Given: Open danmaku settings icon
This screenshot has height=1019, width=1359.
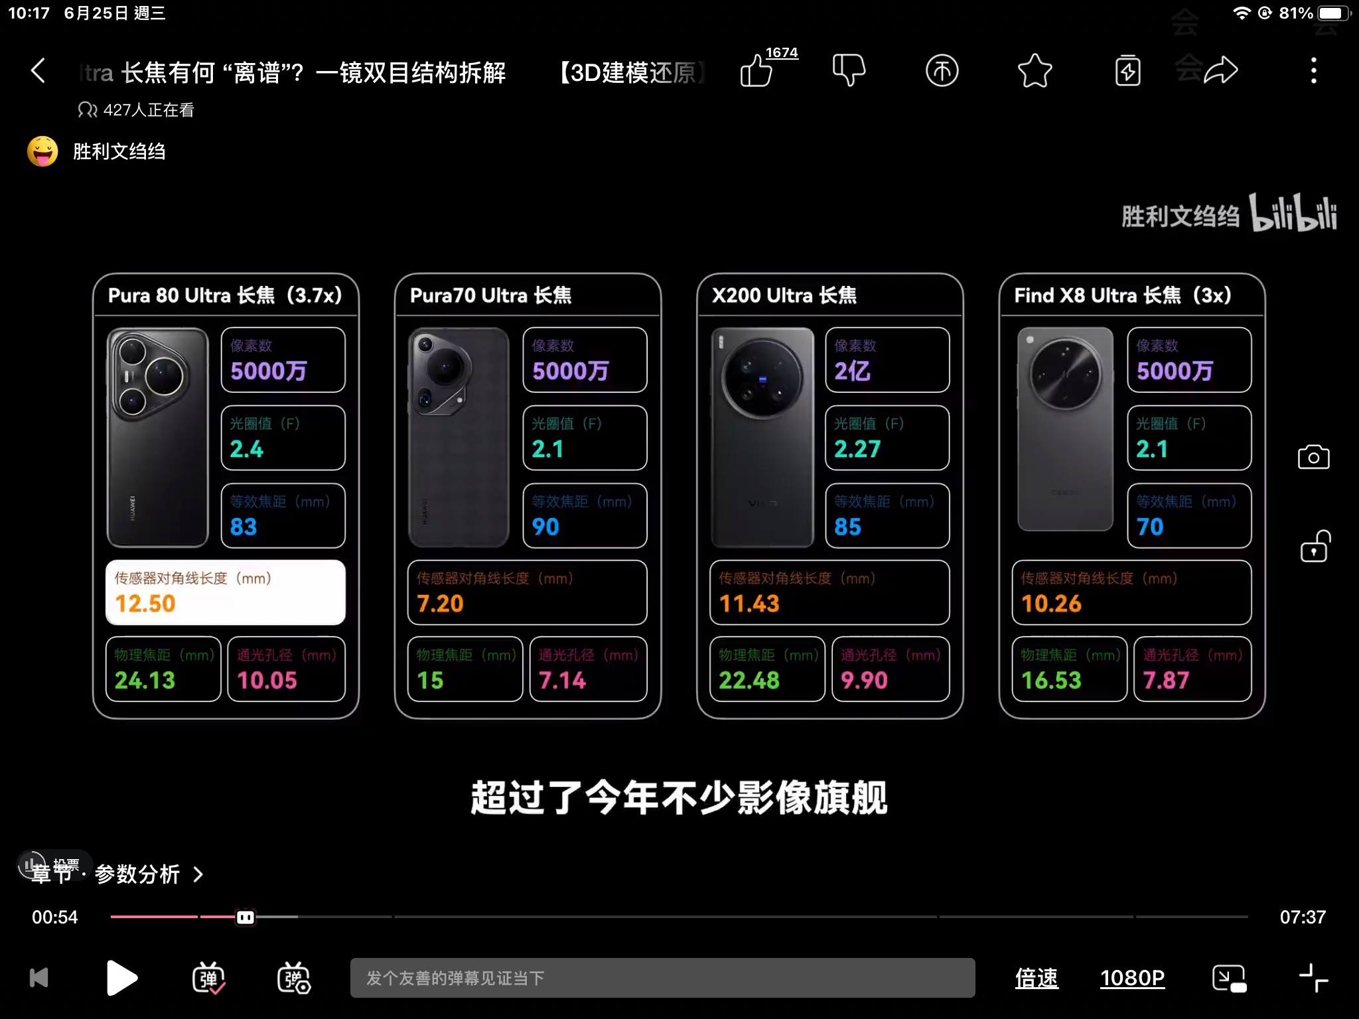Looking at the screenshot, I should [x=294, y=978].
